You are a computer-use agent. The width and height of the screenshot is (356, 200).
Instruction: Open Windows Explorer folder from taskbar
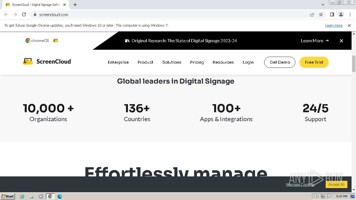click(x=31, y=196)
